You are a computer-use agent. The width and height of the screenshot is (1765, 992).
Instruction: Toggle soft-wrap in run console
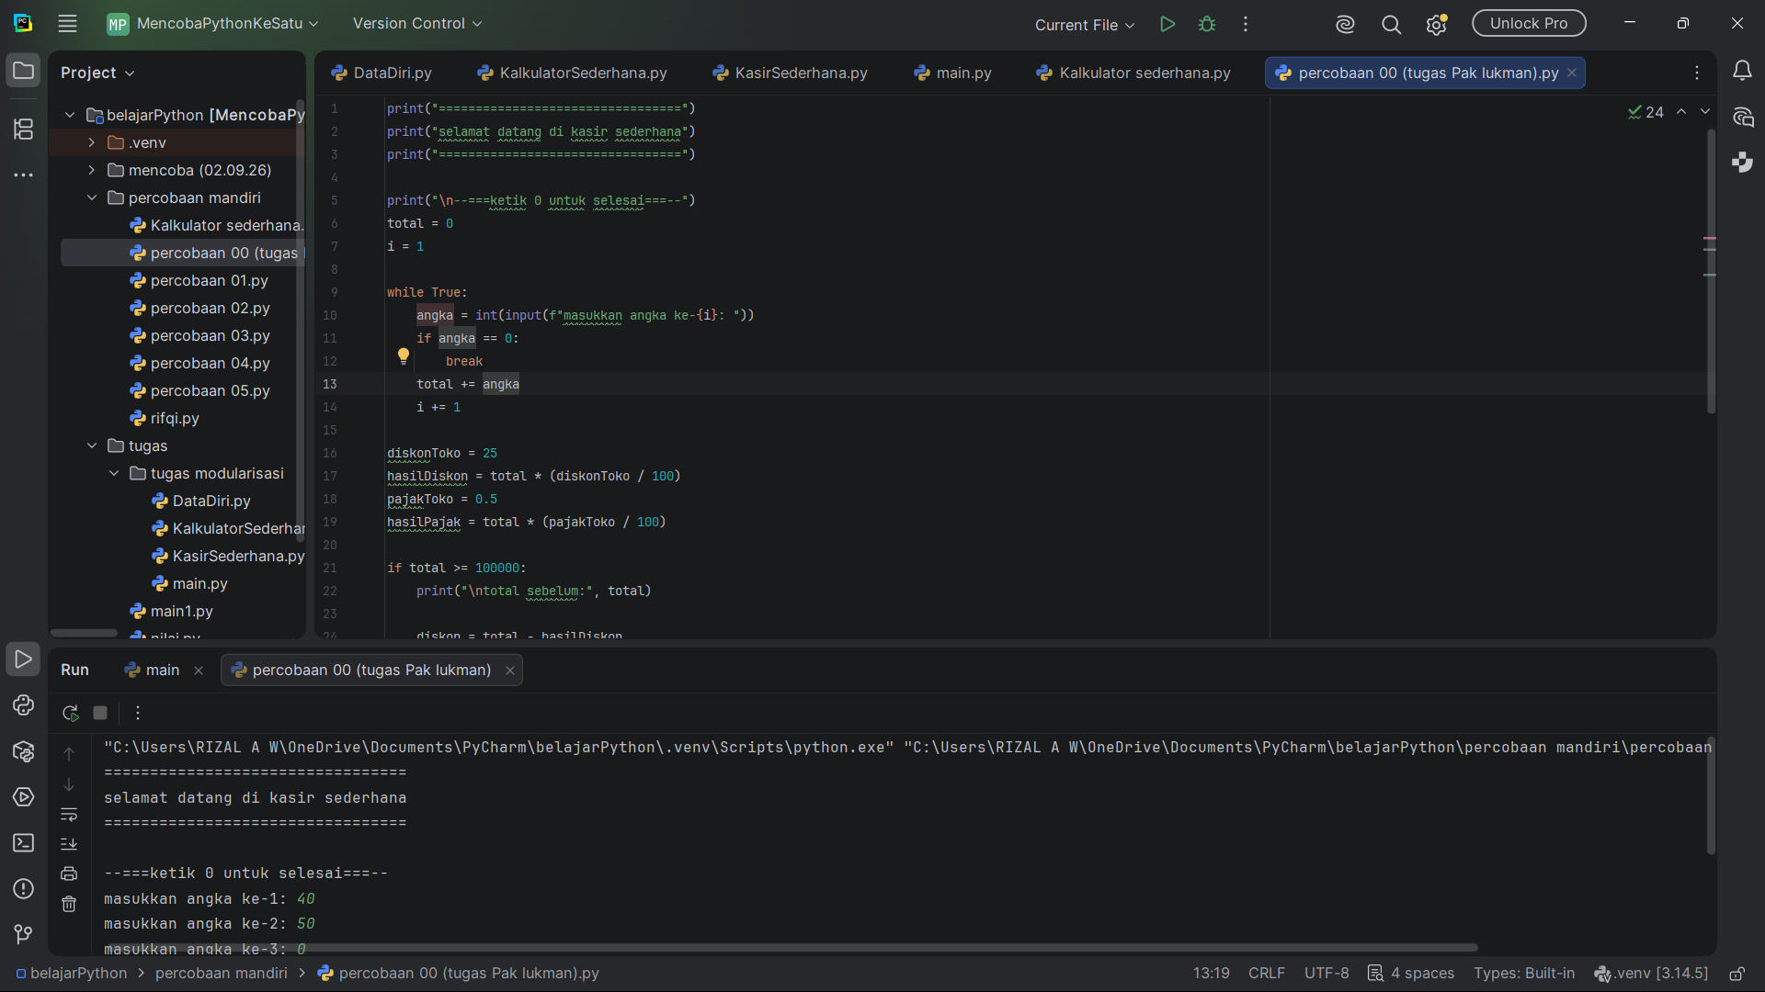(x=69, y=815)
